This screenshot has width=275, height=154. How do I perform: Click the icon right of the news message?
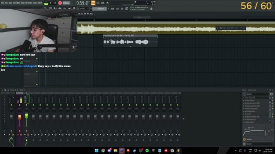pos(151,9)
